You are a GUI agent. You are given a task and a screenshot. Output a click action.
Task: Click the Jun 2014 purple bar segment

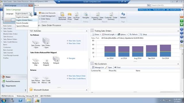coord(110,49)
